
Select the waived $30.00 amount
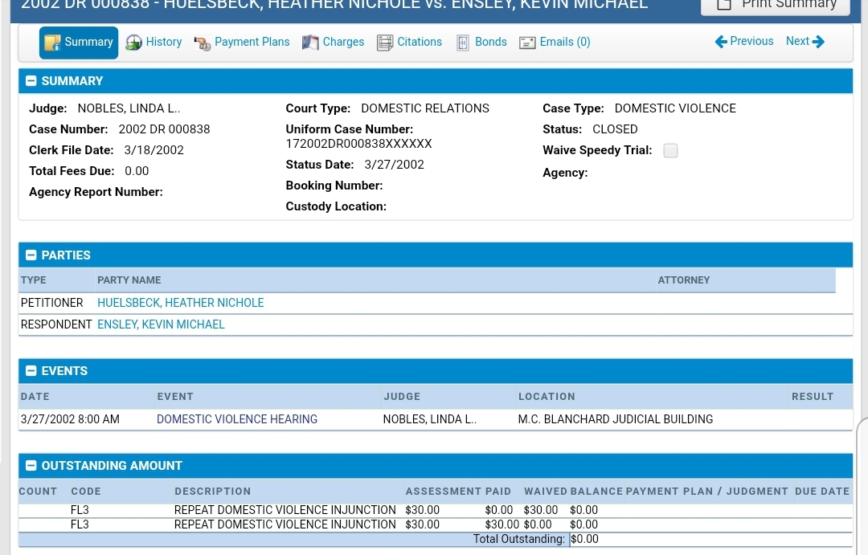[x=541, y=510]
